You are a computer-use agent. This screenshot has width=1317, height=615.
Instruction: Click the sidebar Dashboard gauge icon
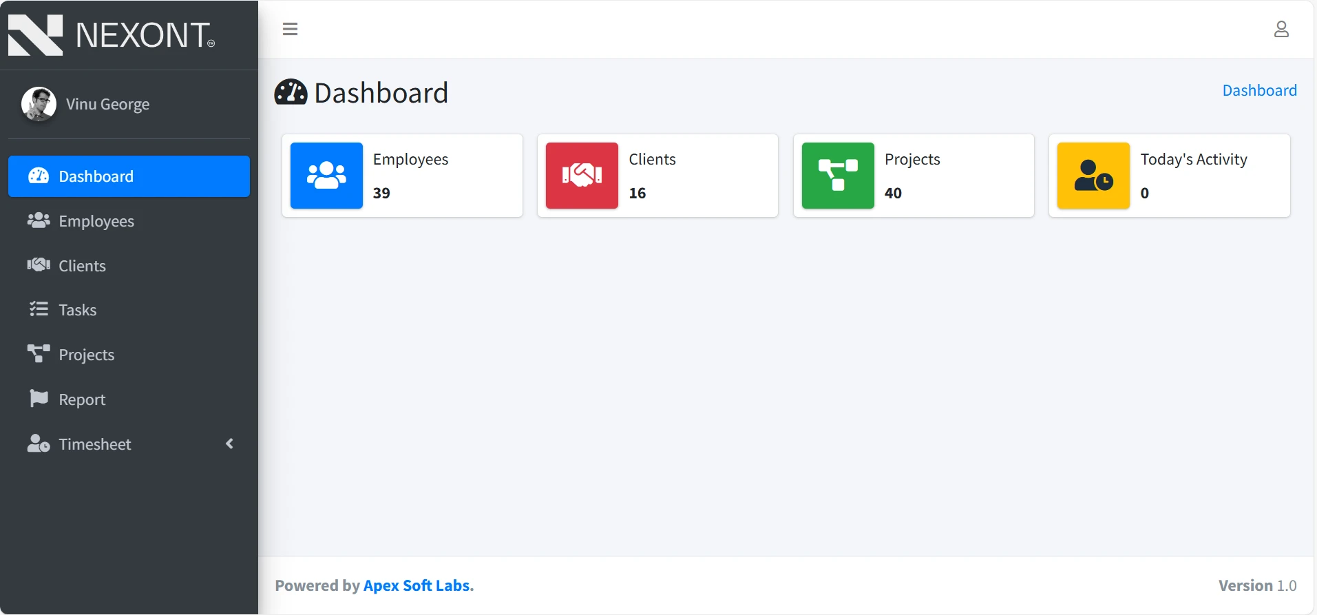pyautogui.click(x=39, y=176)
